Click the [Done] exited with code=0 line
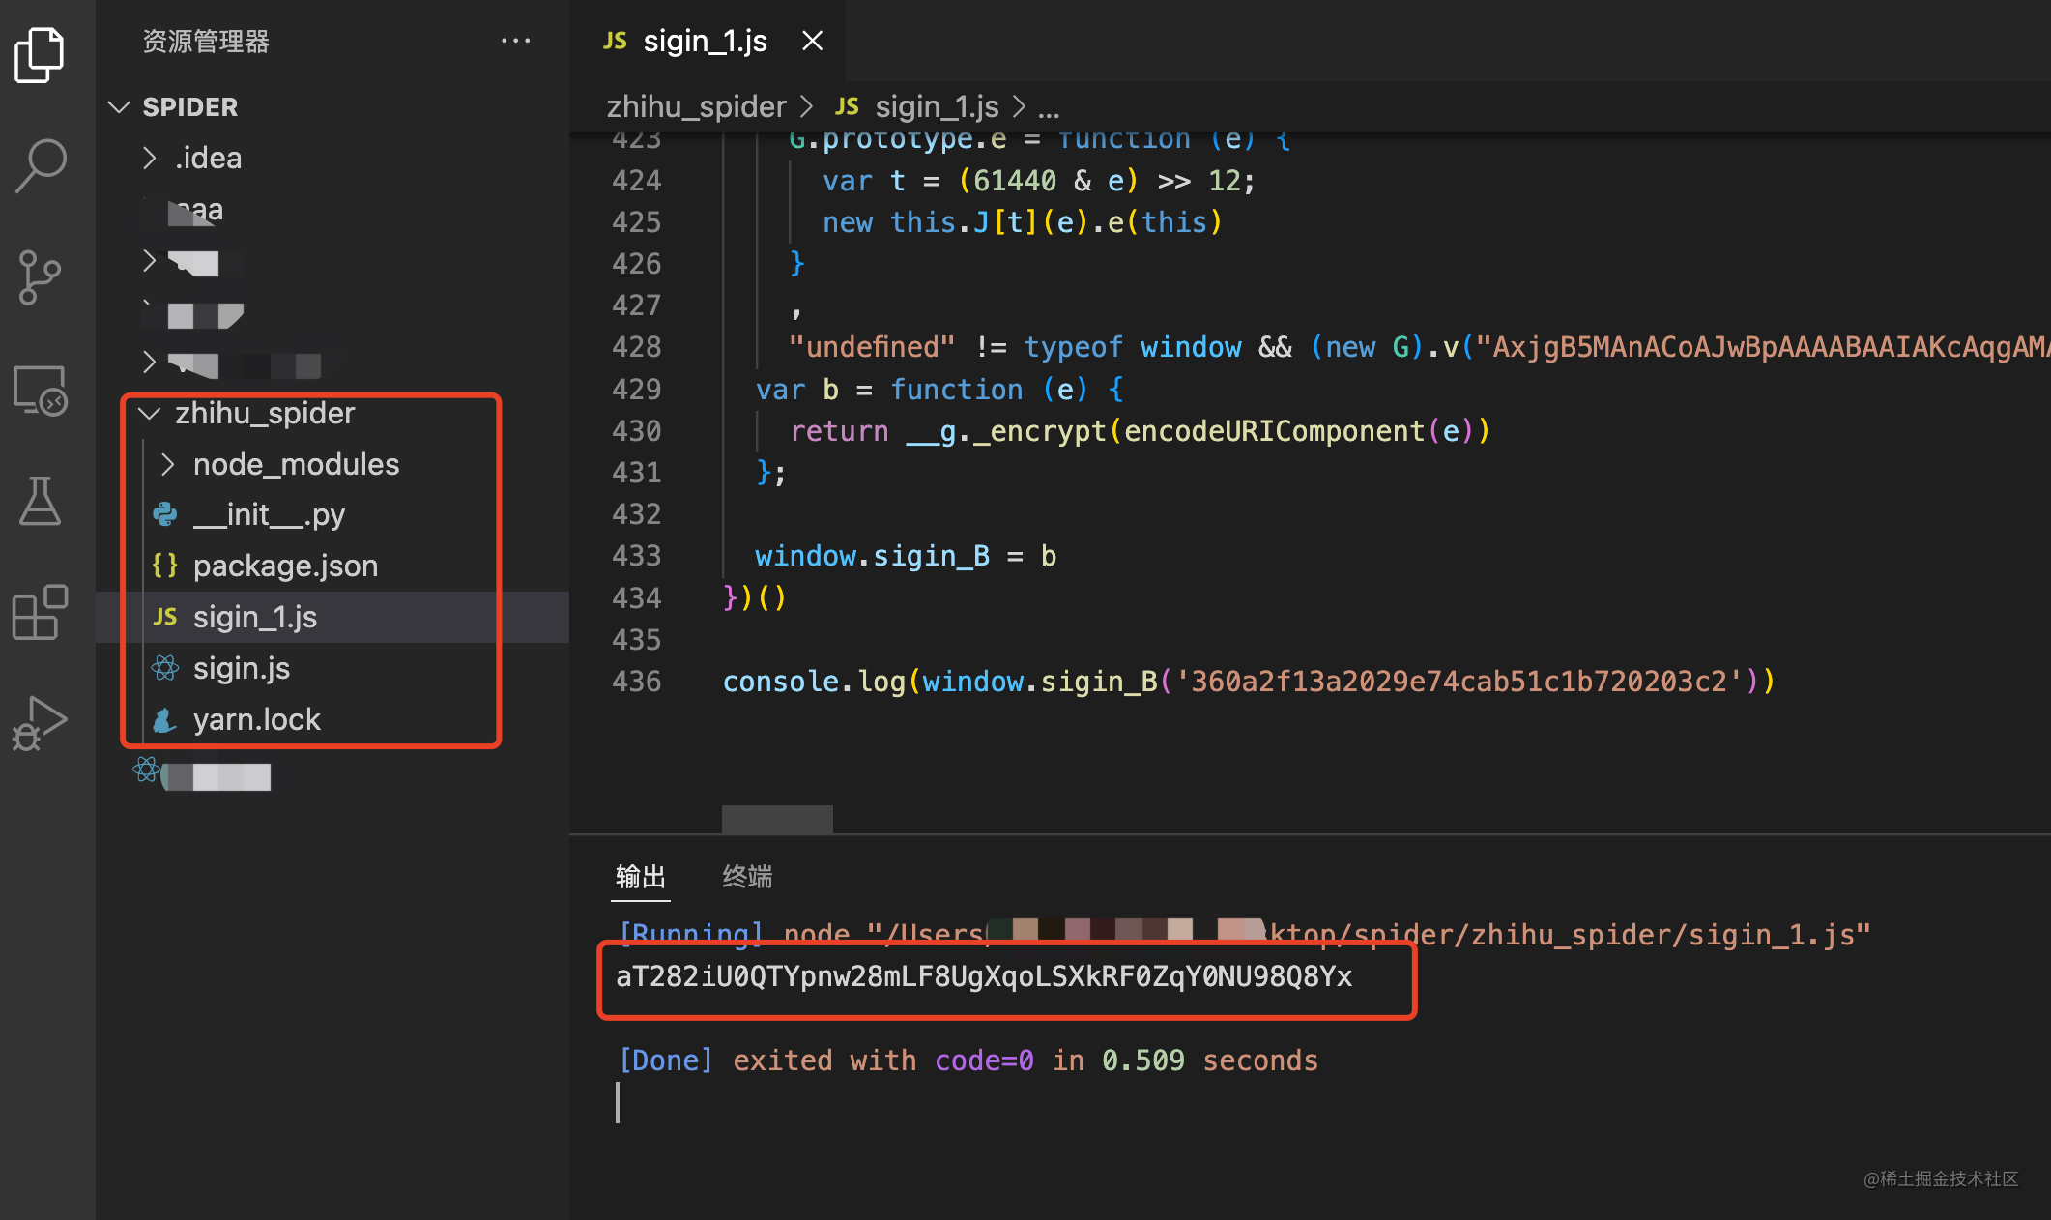2051x1220 pixels. tap(968, 1060)
